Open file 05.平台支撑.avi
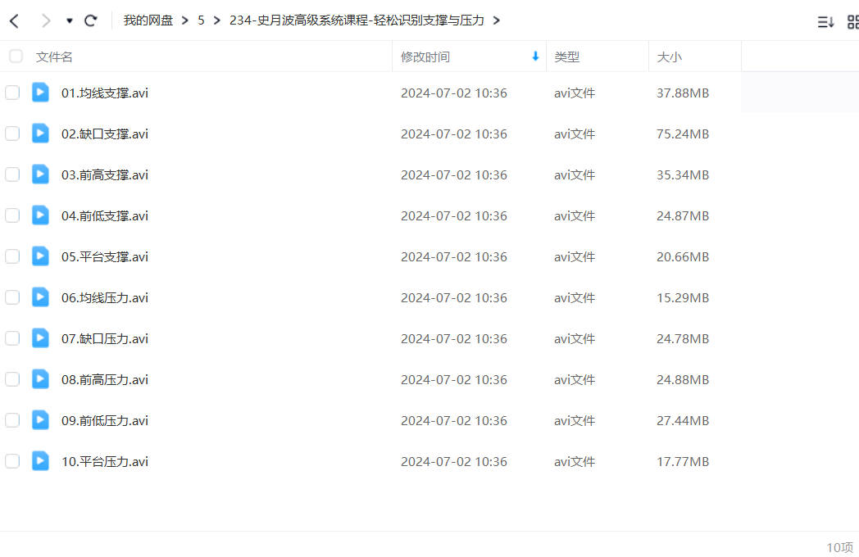Viewport: 859px width, 557px height. point(105,257)
